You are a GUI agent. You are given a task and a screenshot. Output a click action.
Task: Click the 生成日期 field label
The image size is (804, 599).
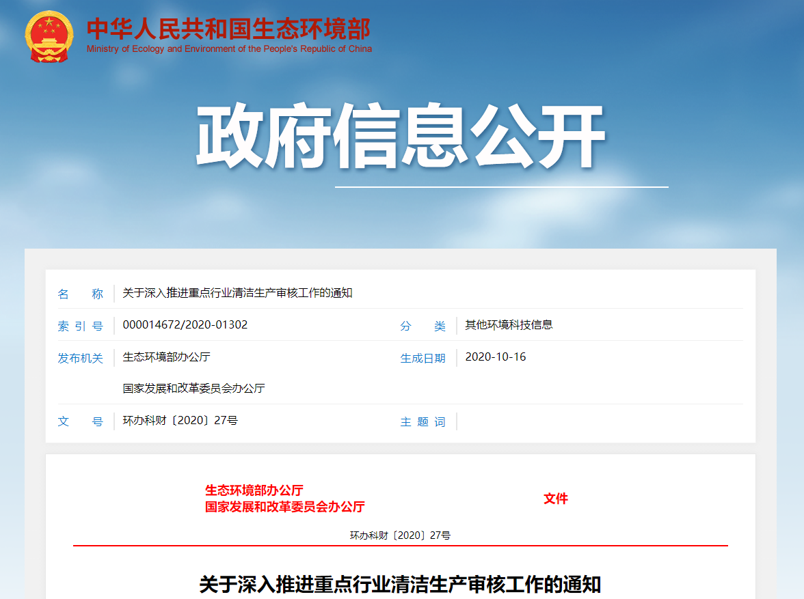[x=423, y=358]
